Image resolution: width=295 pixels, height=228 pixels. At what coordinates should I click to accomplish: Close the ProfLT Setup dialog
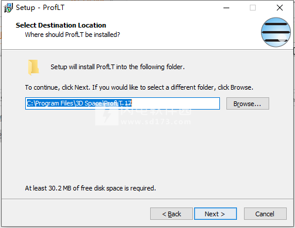pyautogui.click(x=280, y=8)
